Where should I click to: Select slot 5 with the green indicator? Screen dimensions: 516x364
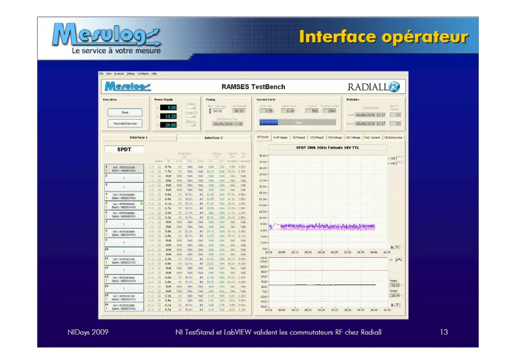124,206
